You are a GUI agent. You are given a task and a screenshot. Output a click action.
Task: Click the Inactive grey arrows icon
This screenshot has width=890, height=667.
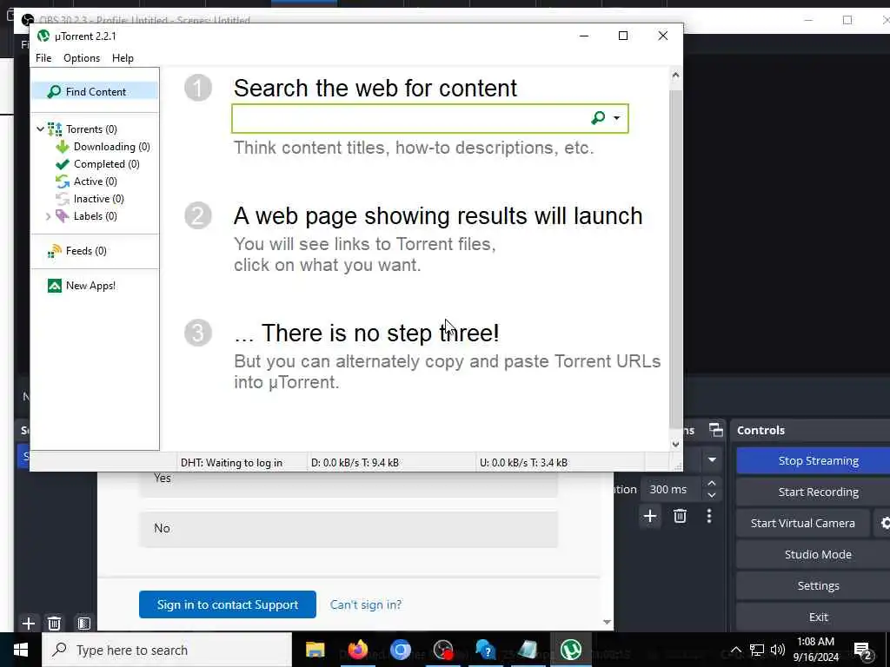click(62, 199)
